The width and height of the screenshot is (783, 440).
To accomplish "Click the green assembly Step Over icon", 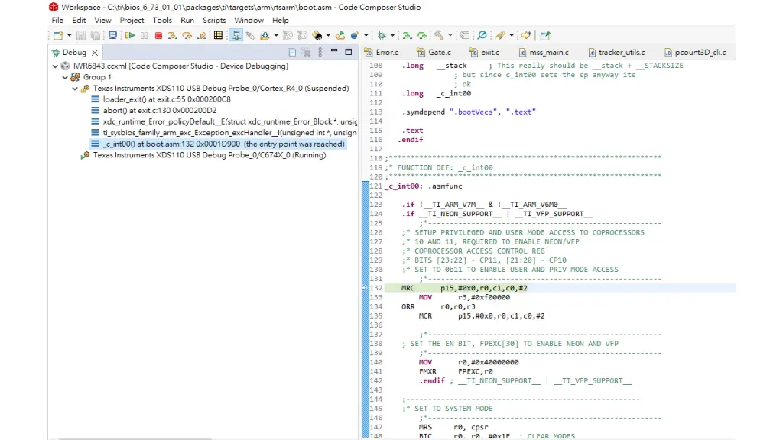I will pyautogui.click(x=422, y=35).
